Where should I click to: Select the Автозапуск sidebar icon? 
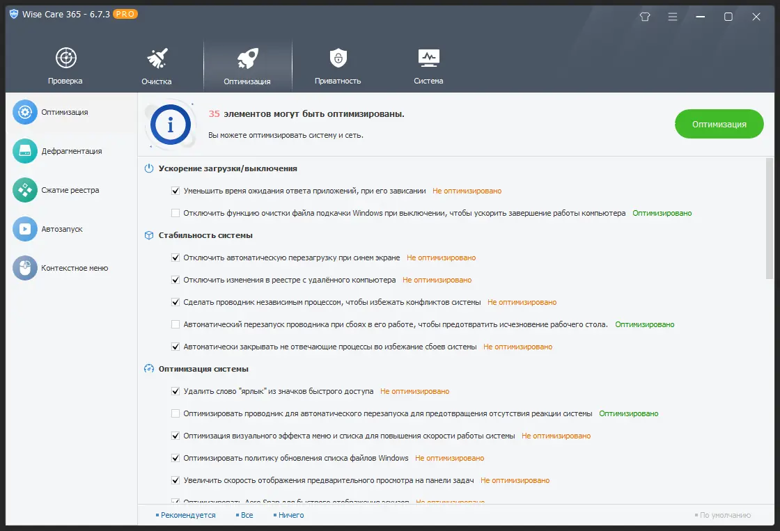25,229
